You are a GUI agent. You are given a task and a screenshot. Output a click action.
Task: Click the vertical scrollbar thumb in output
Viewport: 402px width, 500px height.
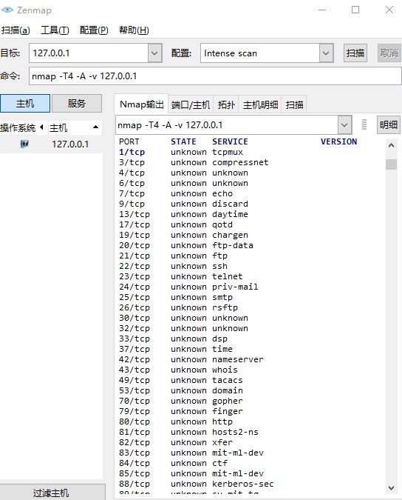[391, 164]
